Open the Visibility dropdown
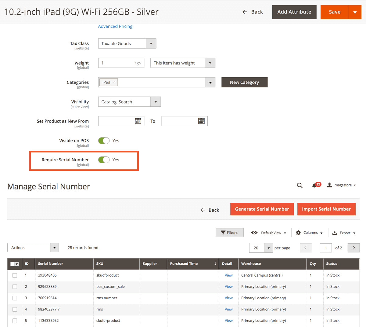This screenshot has height=327, width=366. pyautogui.click(x=156, y=102)
